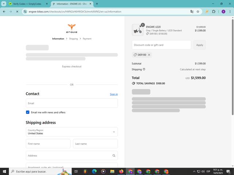Click Calculated at next step text
Viewport: 234px width, 175px height.
click(193, 69)
